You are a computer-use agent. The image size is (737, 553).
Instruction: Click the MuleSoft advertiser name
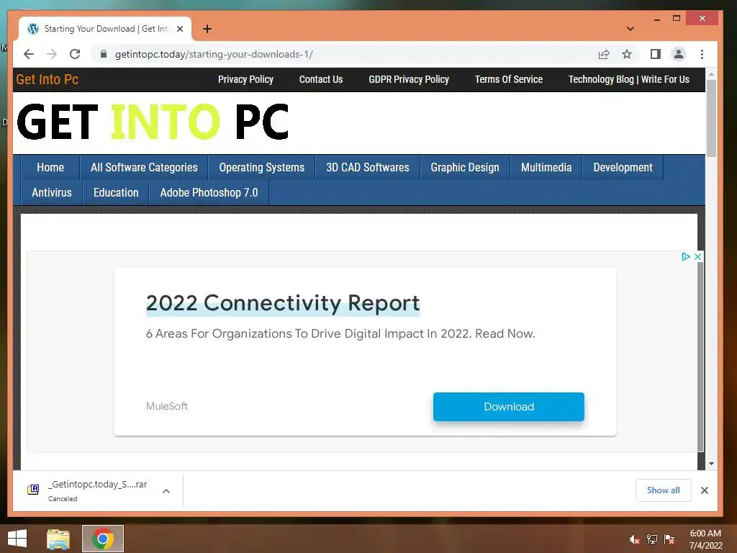pos(166,406)
